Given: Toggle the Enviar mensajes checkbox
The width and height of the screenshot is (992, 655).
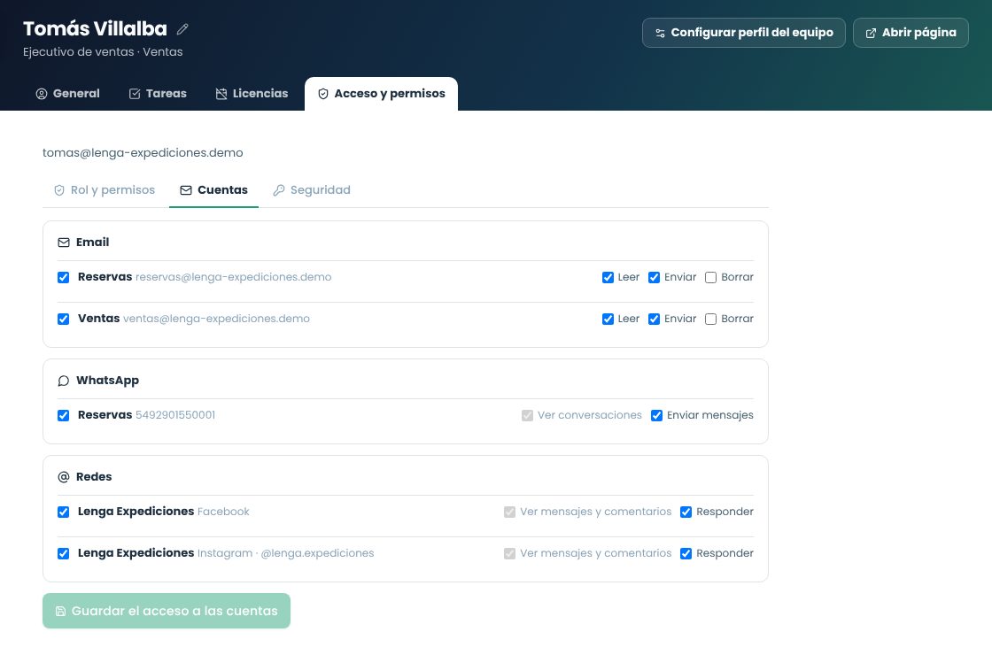Looking at the screenshot, I should tap(656, 415).
